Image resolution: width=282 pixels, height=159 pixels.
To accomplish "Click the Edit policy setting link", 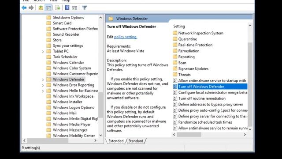I will point(126,37).
